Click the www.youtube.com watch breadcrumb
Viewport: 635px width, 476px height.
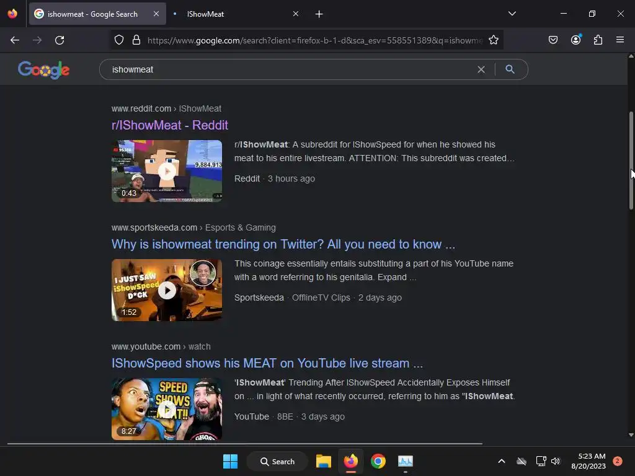click(161, 346)
